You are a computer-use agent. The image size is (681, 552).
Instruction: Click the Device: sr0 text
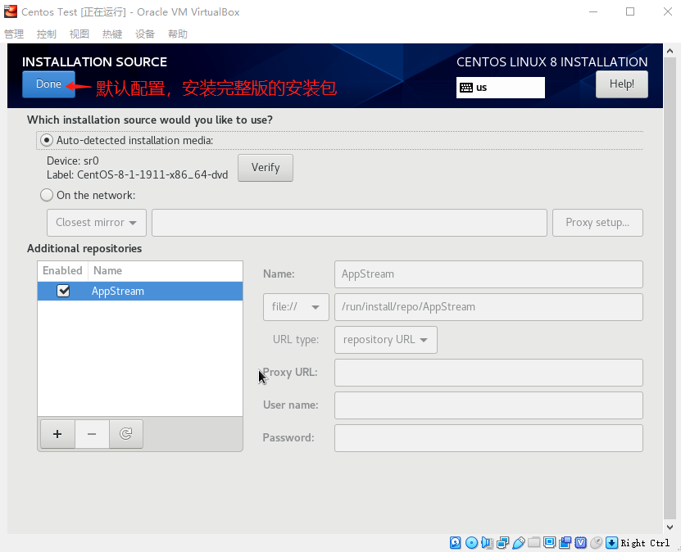point(73,161)
